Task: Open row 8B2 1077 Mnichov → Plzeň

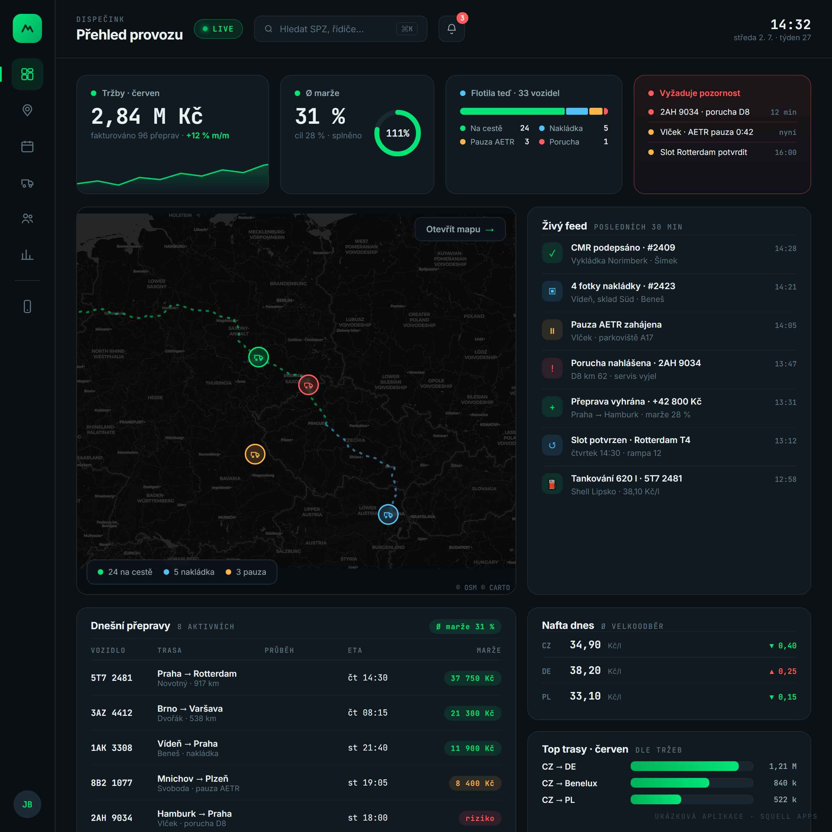Action: [296, 783]
